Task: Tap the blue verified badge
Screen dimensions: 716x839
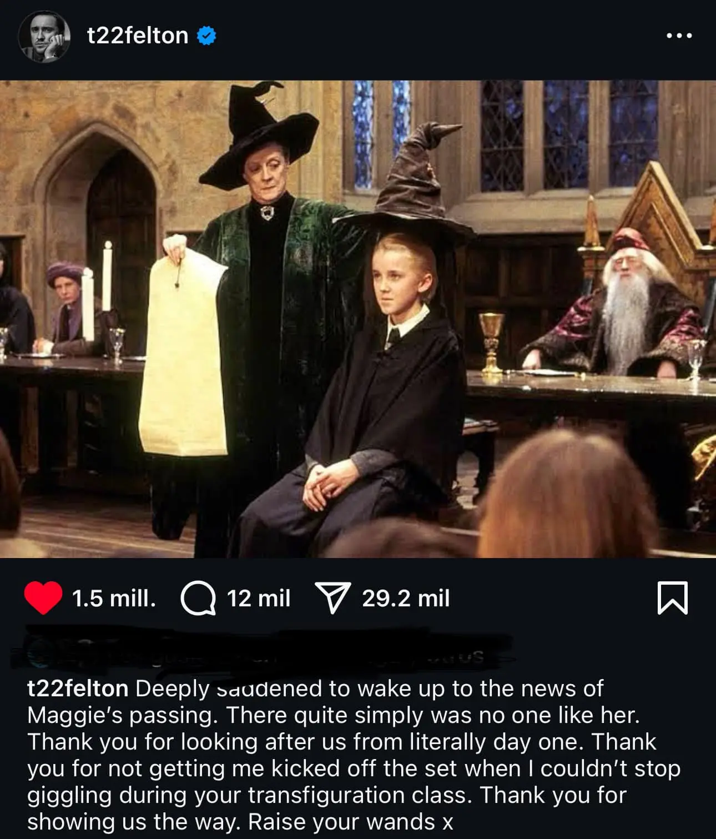Action: [206, 36]
